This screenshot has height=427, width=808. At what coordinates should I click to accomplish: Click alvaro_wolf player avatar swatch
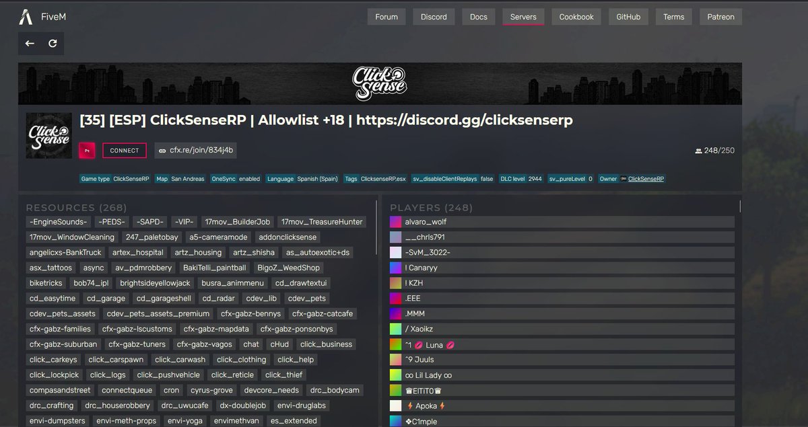point(396,222)
